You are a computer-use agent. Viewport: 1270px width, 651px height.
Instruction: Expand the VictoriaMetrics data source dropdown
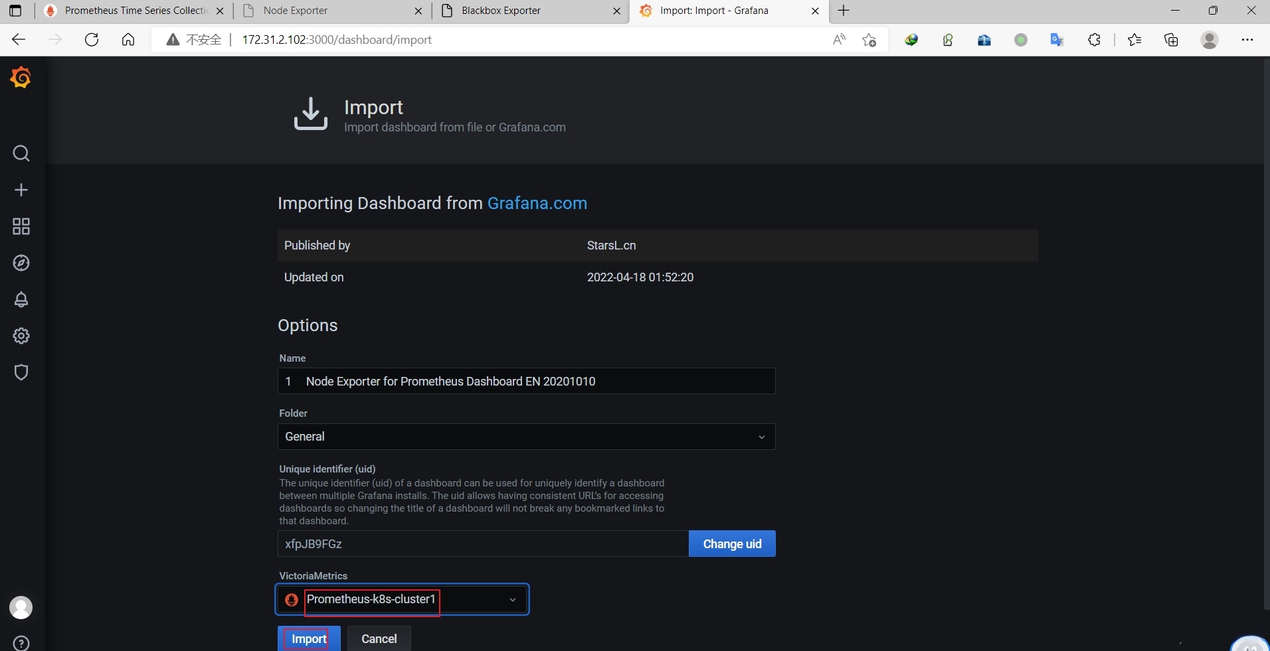coord(403,599)
